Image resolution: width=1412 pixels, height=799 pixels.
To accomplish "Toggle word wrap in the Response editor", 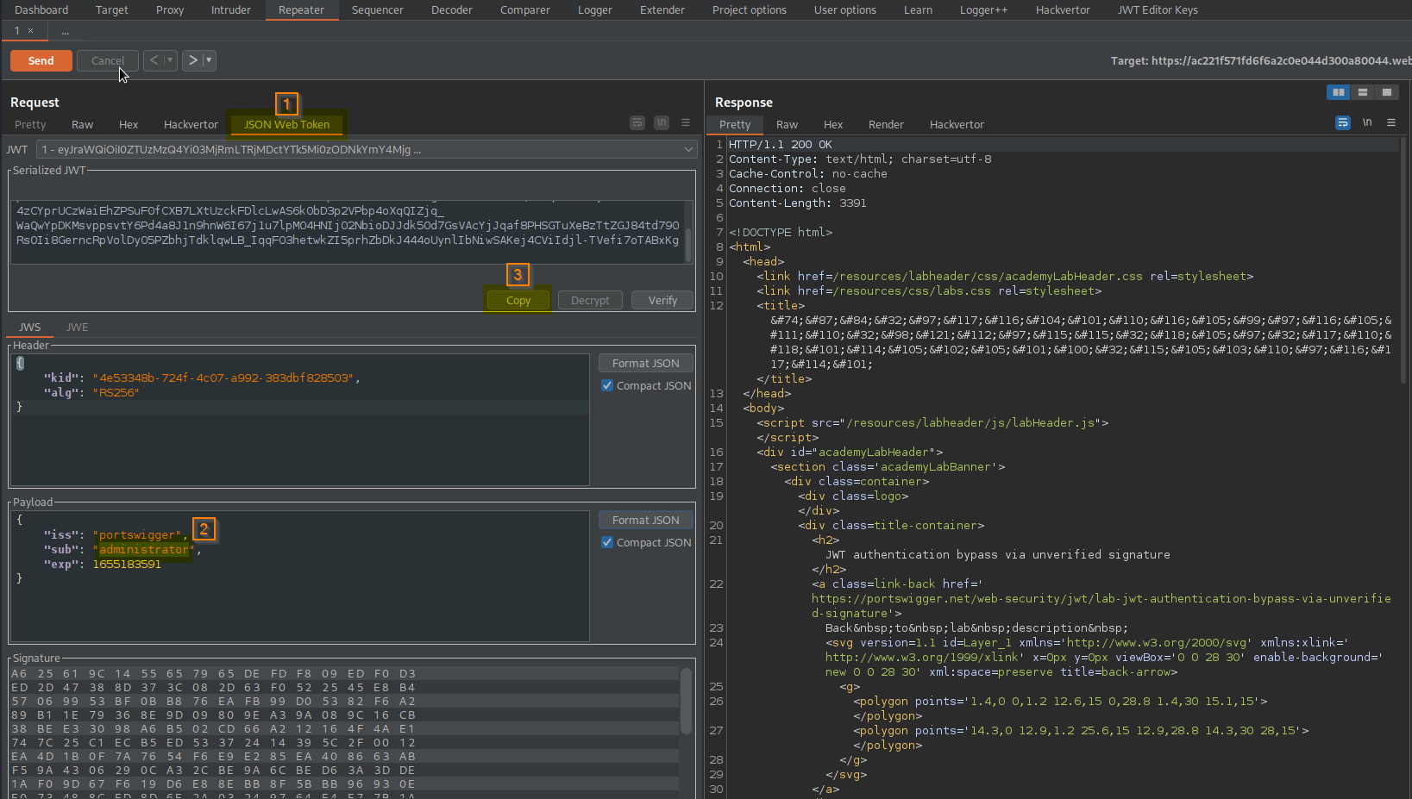I will 1343,123.
